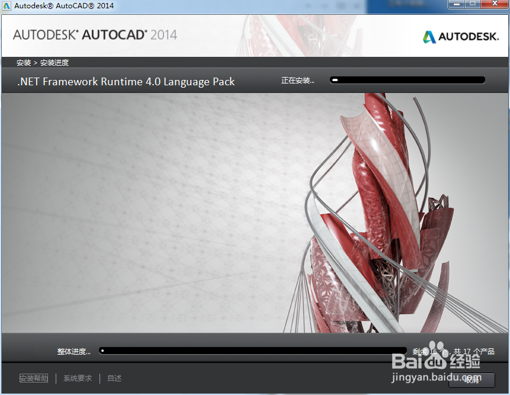The width and height of the screenshot is (510, 395).
Task: Minimize the AutoCAD 2014 installer window
Action: tap(457, 4)
